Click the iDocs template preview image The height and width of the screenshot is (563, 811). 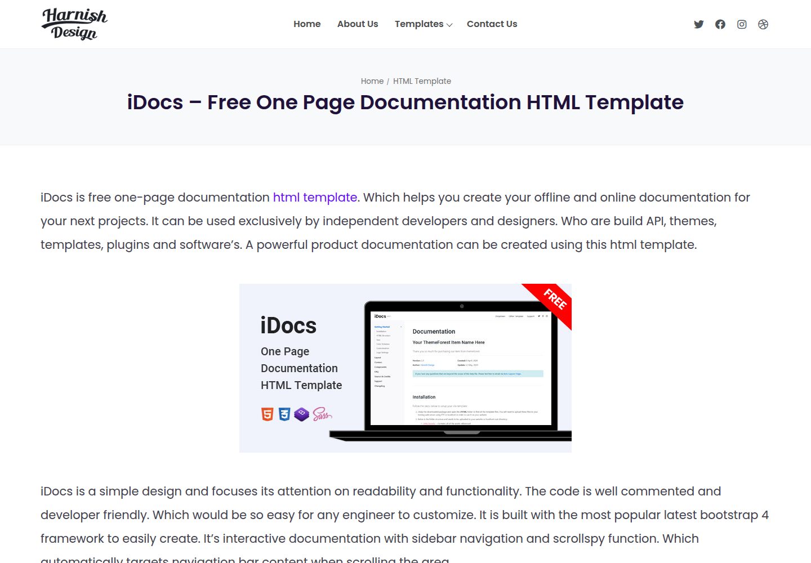pos(405,368)
